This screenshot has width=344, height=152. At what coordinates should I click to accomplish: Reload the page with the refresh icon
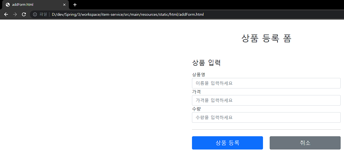tap(24, 14)
